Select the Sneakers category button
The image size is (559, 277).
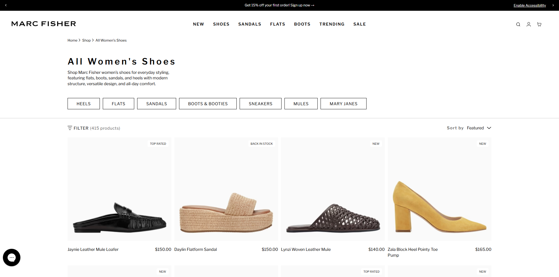[260, 104]
